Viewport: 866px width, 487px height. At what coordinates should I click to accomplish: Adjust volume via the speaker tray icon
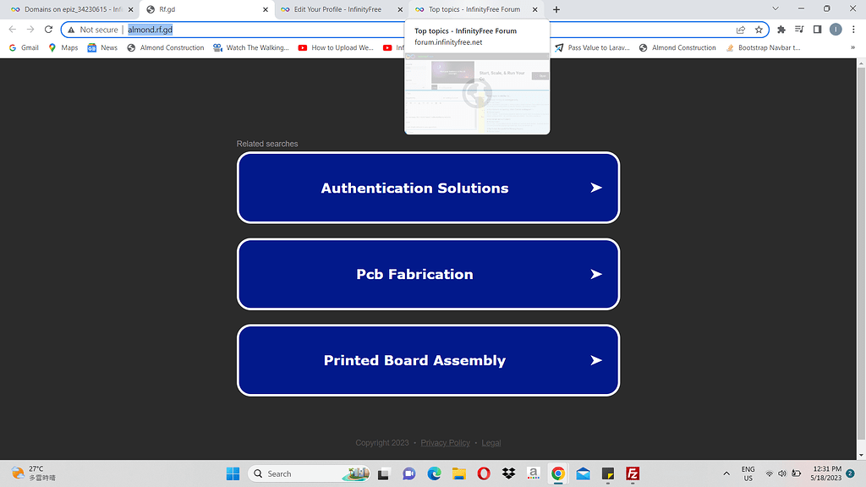coord(782,473)
